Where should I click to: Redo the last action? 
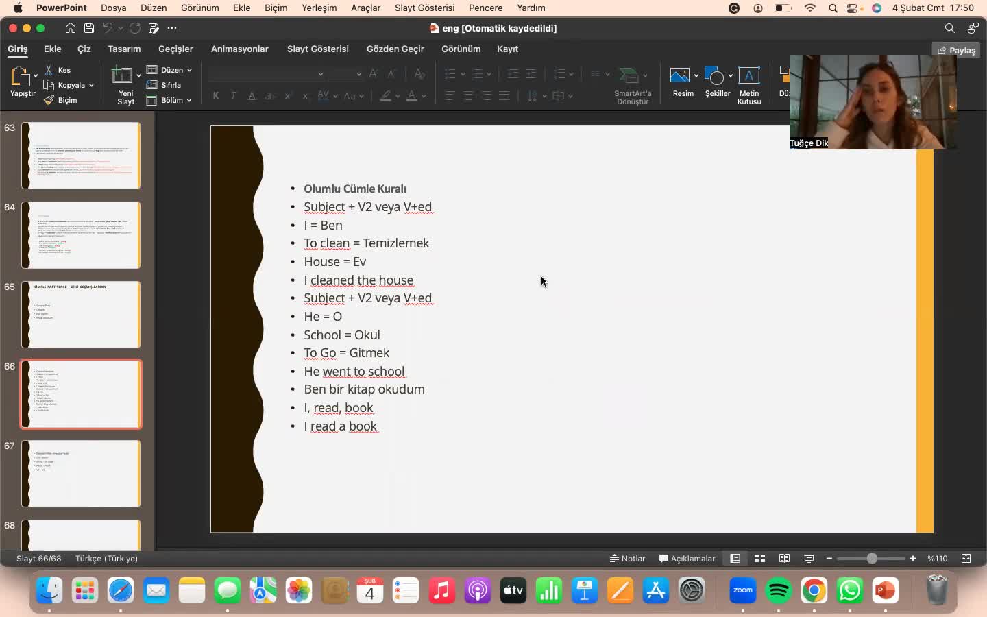pyautogui.click(x=135, y=28)
